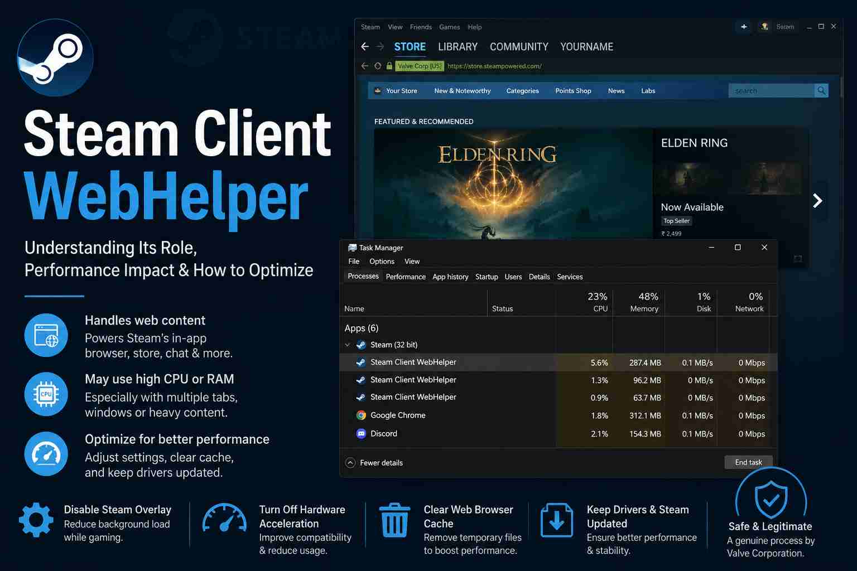
Task: Click the store search input field
Action: 772,90
